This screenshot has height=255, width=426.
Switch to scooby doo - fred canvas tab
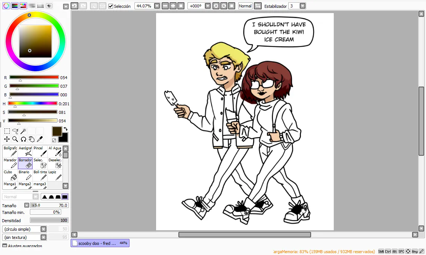[100, 243]
